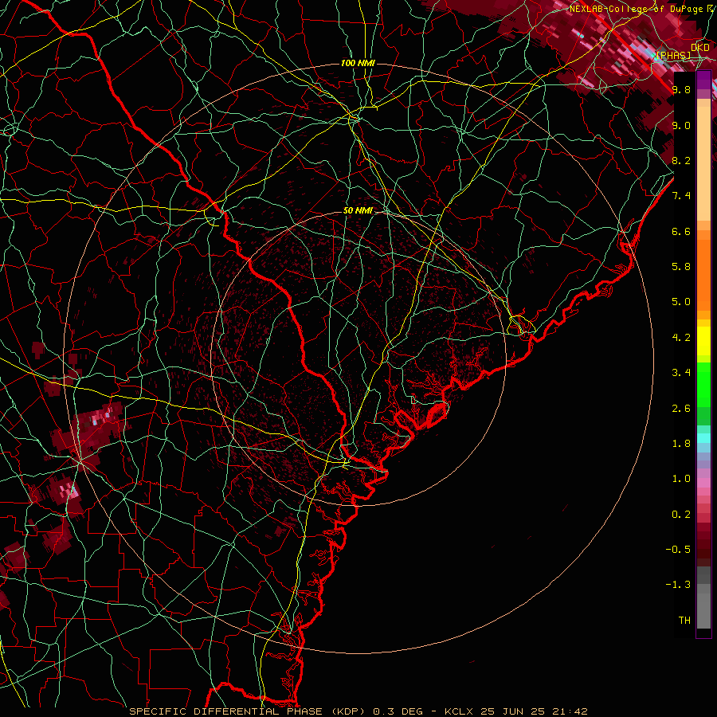The image size is (717, 717).
Task: Pick the 3.4 scale label
Action: [x=681, y=373]
